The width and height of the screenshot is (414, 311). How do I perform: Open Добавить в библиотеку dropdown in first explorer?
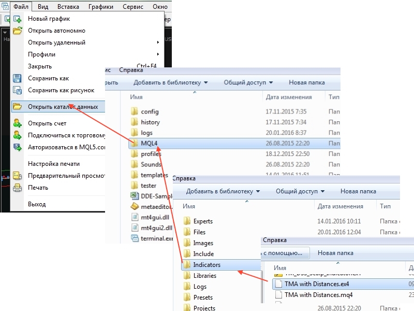171,82
